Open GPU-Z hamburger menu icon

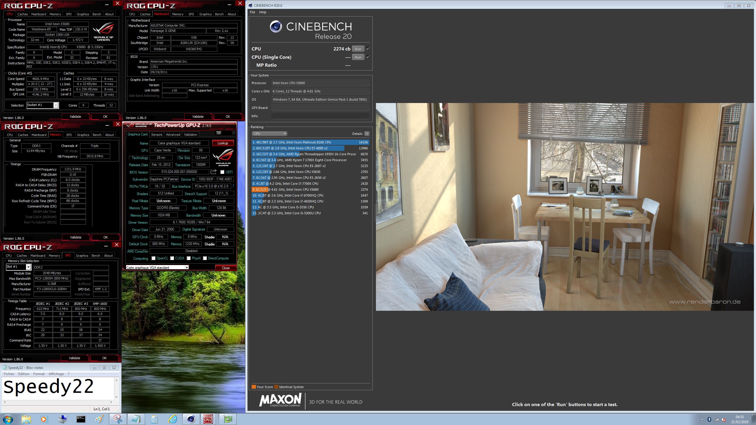coord(234,133)
